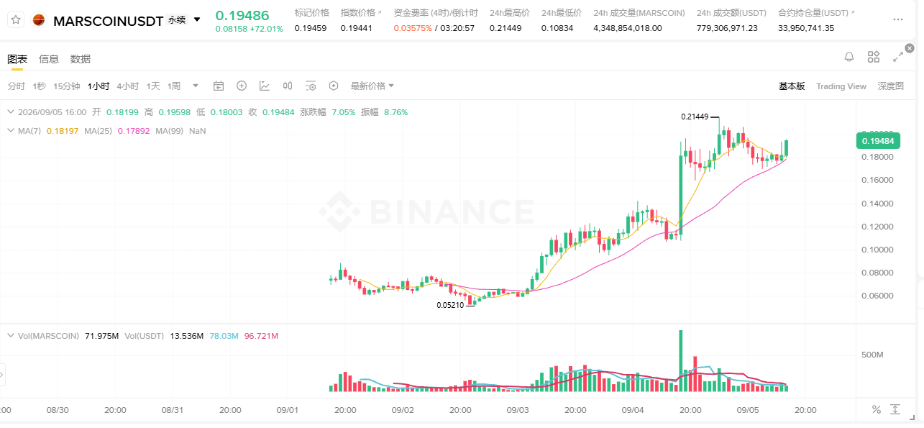The width and height of the screenshot is (924, 428).
Task: Toggle the auto-fit scale arrow icon
Action: (895, 409)
